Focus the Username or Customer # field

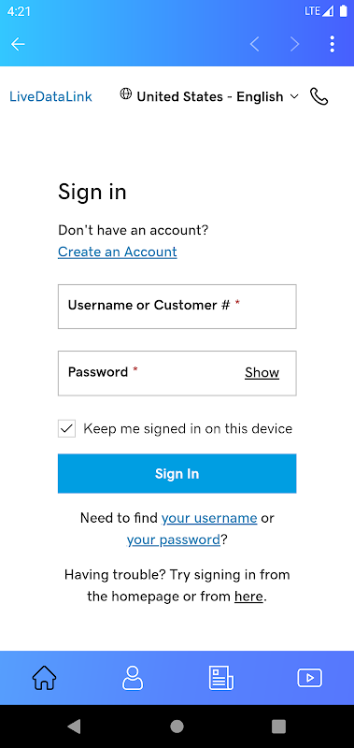point(177,307)
